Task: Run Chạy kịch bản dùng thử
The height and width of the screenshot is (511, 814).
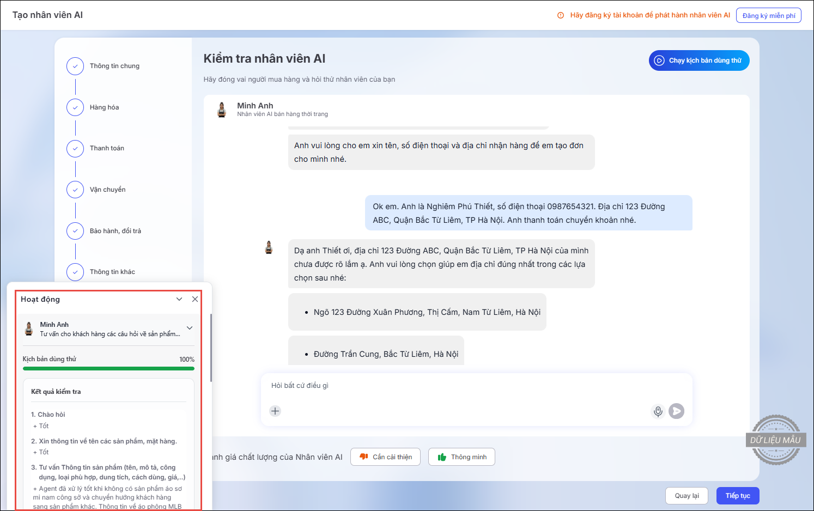Action: [x=699, y=60]
